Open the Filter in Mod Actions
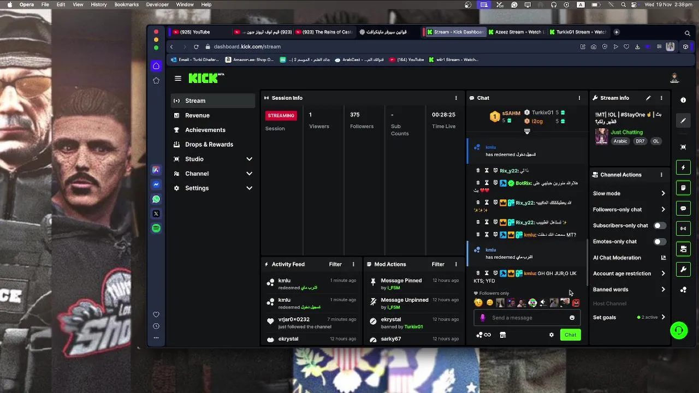 [438, 264]
